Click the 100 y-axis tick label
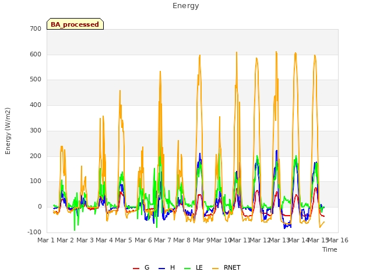373x279 pixels. click(x=36, y=181)
